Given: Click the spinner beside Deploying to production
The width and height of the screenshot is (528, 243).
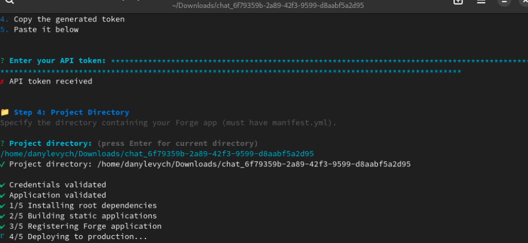Looking at the screenshot, I should pyautogui.click(x=3, y=236).
